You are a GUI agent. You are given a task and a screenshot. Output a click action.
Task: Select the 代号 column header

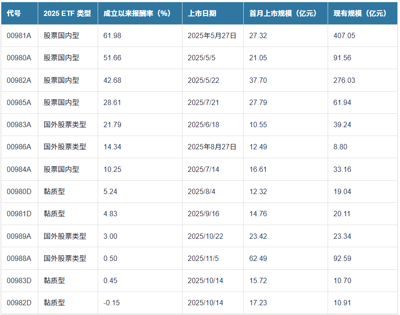[13, 14]
